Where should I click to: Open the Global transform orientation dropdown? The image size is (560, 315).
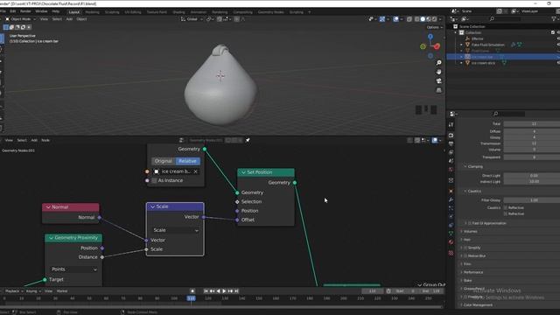[192, 19]
